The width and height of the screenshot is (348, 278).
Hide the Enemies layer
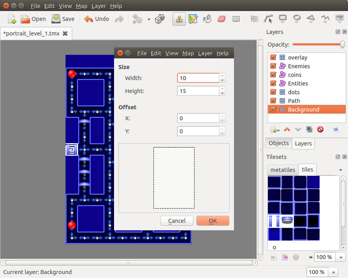point(273,66)
